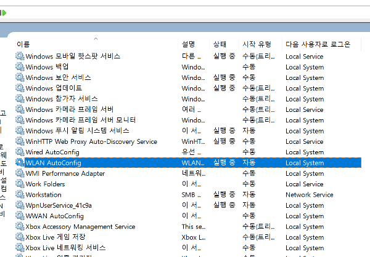370x257 pixels.
Task: Click gear icon of Xbox Live 게임 저장
Action: [x=20, y=237]
